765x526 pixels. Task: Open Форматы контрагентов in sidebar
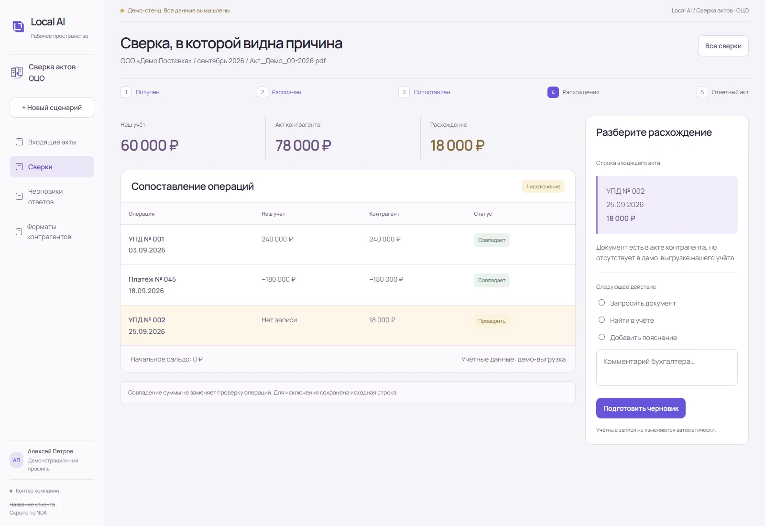[52, 232]
